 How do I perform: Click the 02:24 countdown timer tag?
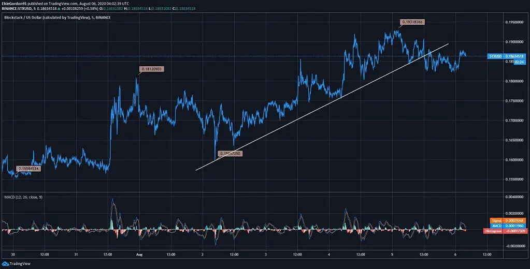point(519,62)
